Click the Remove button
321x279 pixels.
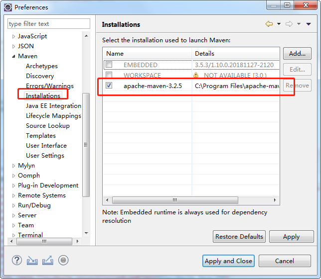pos(297,86)
